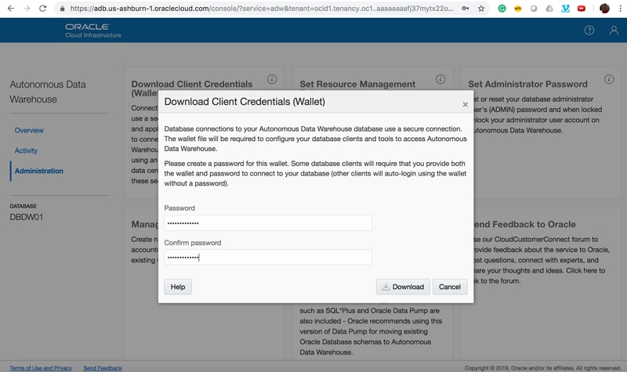Open the Terms of Use and Privacy link
Image resolution: width=627 pixels, height=372 pixels.
click(x=41, y=368)
